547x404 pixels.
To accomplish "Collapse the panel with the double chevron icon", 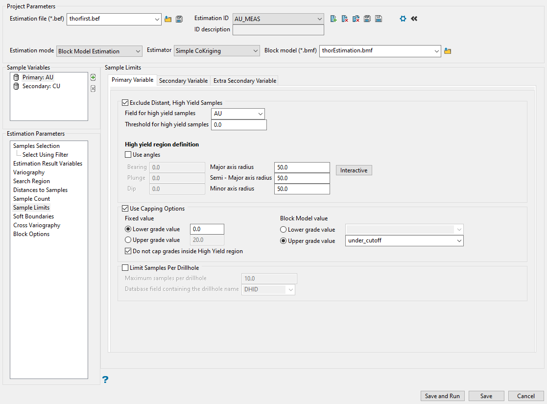I will click(x=414, y=19).
